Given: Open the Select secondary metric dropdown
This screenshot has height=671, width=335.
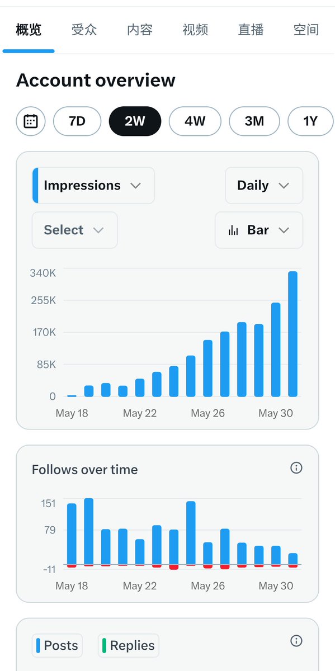Looking at the screenshot, I should pyautogui.click(x=74, y=230).
